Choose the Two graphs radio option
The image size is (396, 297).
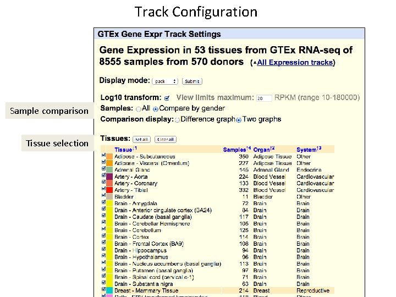pyautogui.click(x=239, y=120)
